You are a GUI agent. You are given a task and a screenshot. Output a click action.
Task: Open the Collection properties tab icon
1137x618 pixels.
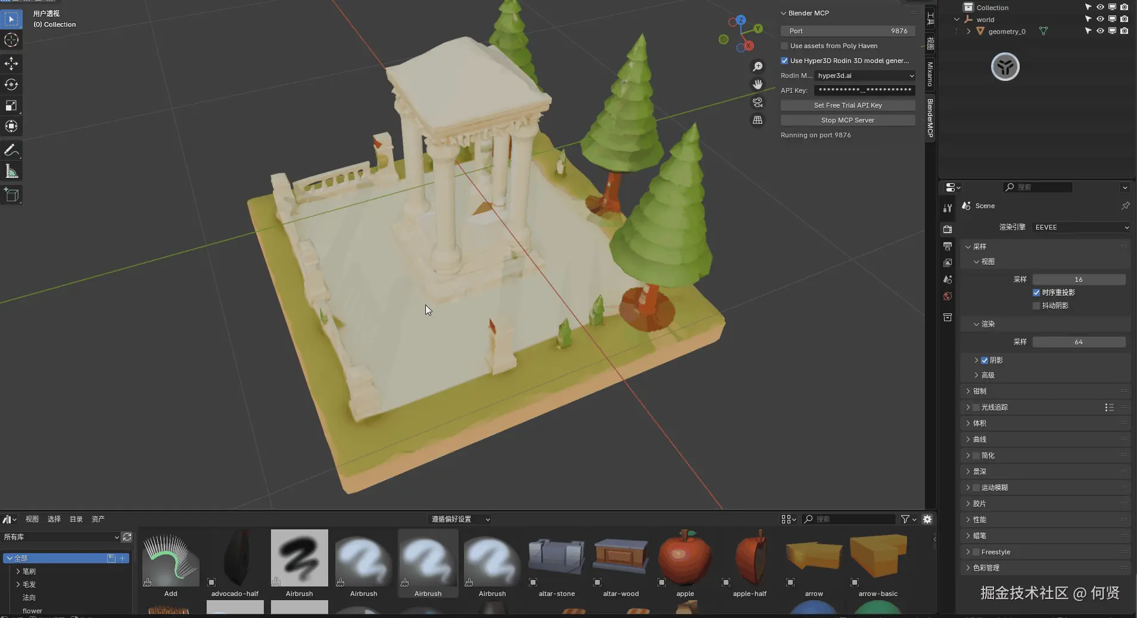pyautogui.click(x=948, y=318)
